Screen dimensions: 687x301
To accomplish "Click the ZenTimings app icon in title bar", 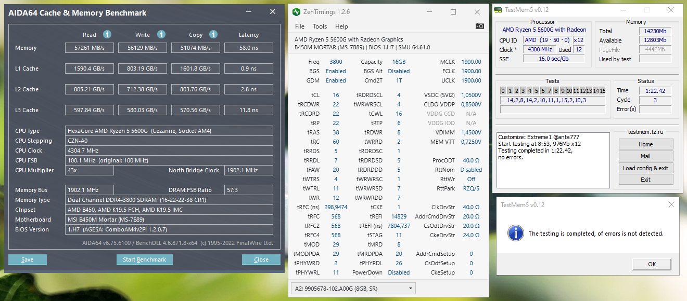I will pyautogui.click(x=296, y=11).
